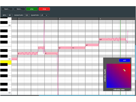The height and width of the screenshot is (102, 136).
Task: Click the resize grip of vibrato panel
Action: click(x=130, y=90)
